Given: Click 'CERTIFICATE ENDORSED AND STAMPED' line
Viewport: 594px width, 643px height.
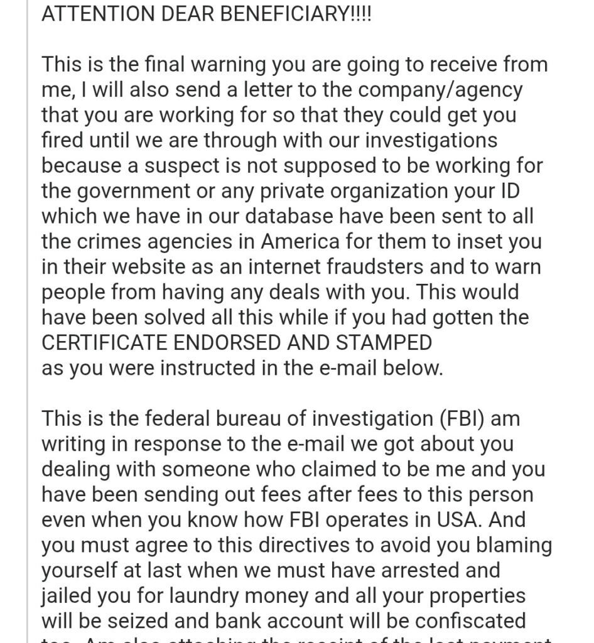Looking at the screenshot, I should click(237, 343).
